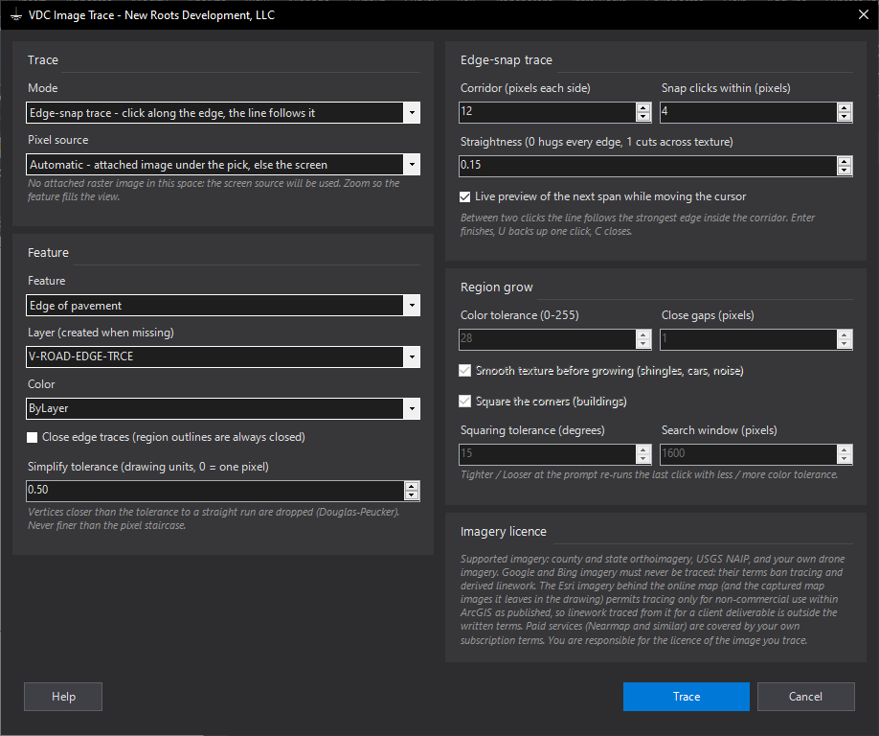Click the Douglas-Peucker hint text

(214, 518)
